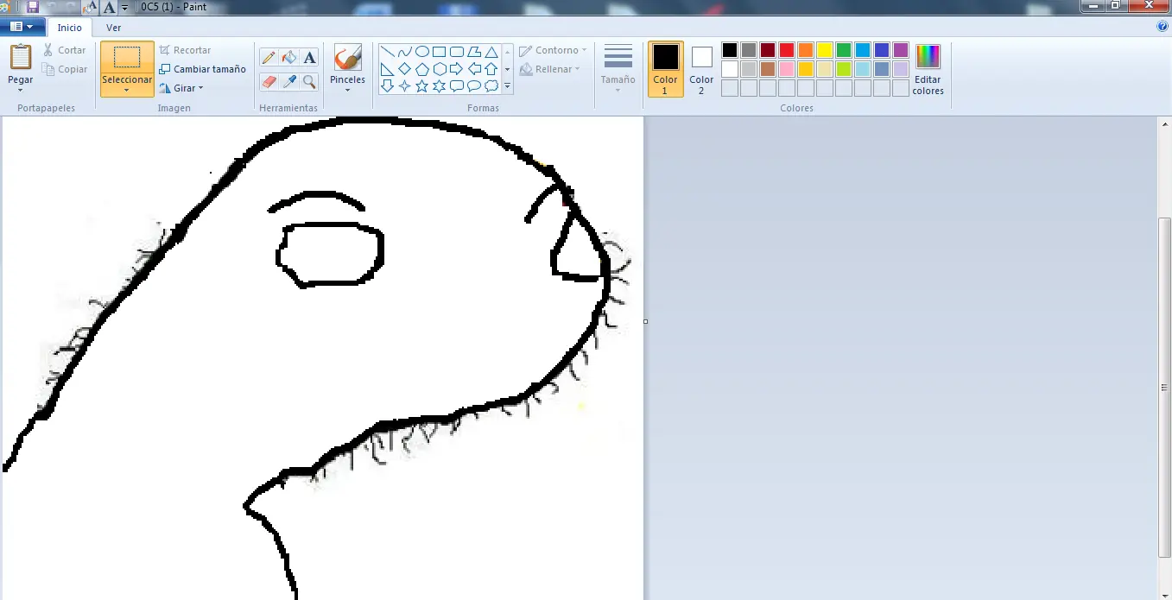The width and height of the screenshot is (1172, 600).
Task: Switch to the Ver tab
Action: [114, 28]
